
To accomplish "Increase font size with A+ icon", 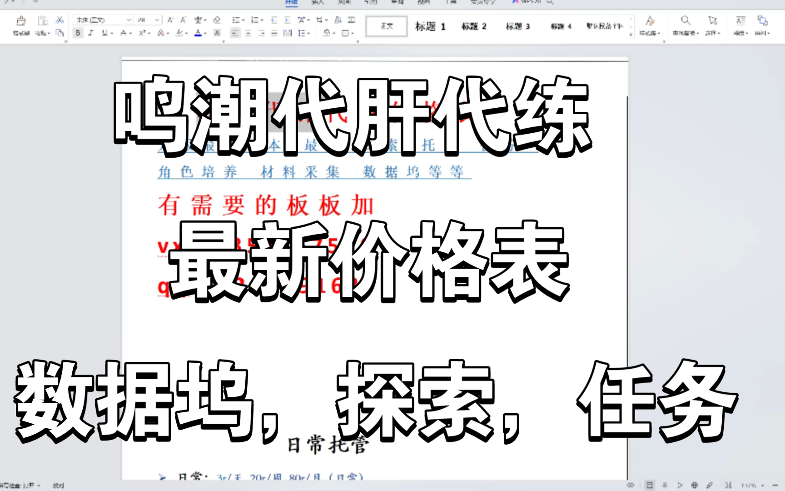I will [170, 20].
